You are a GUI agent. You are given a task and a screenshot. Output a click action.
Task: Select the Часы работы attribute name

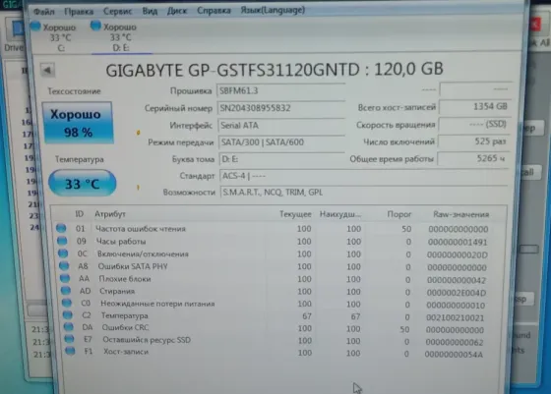click(x=121, y=242)
